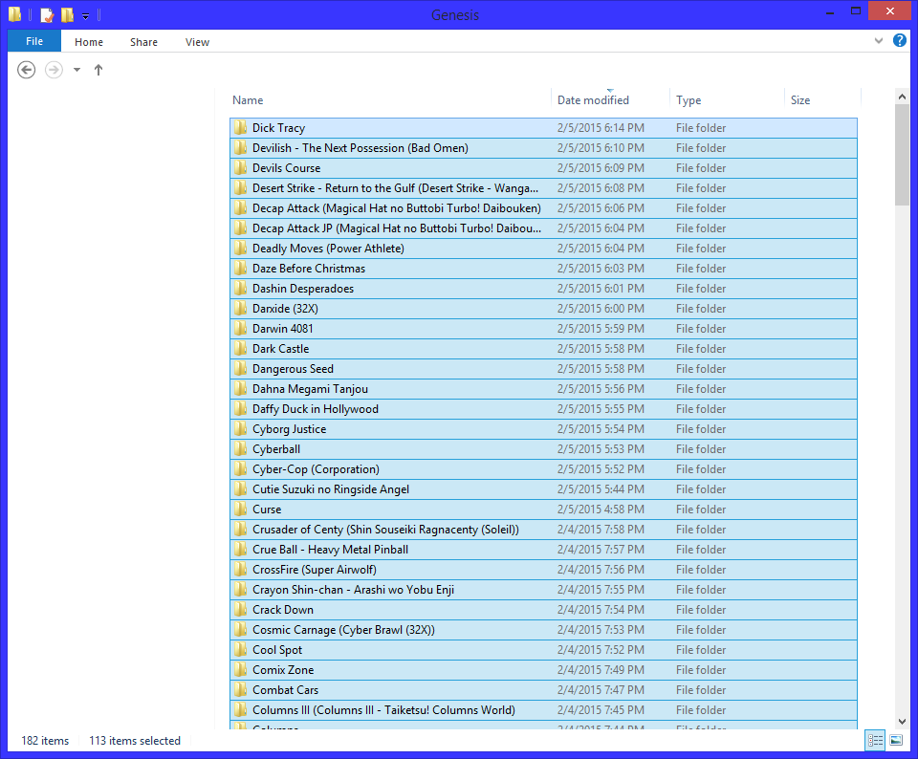Click the folder icon beside Comix Zone
Viewport: 918px width, 759px height.
[241, 670]
